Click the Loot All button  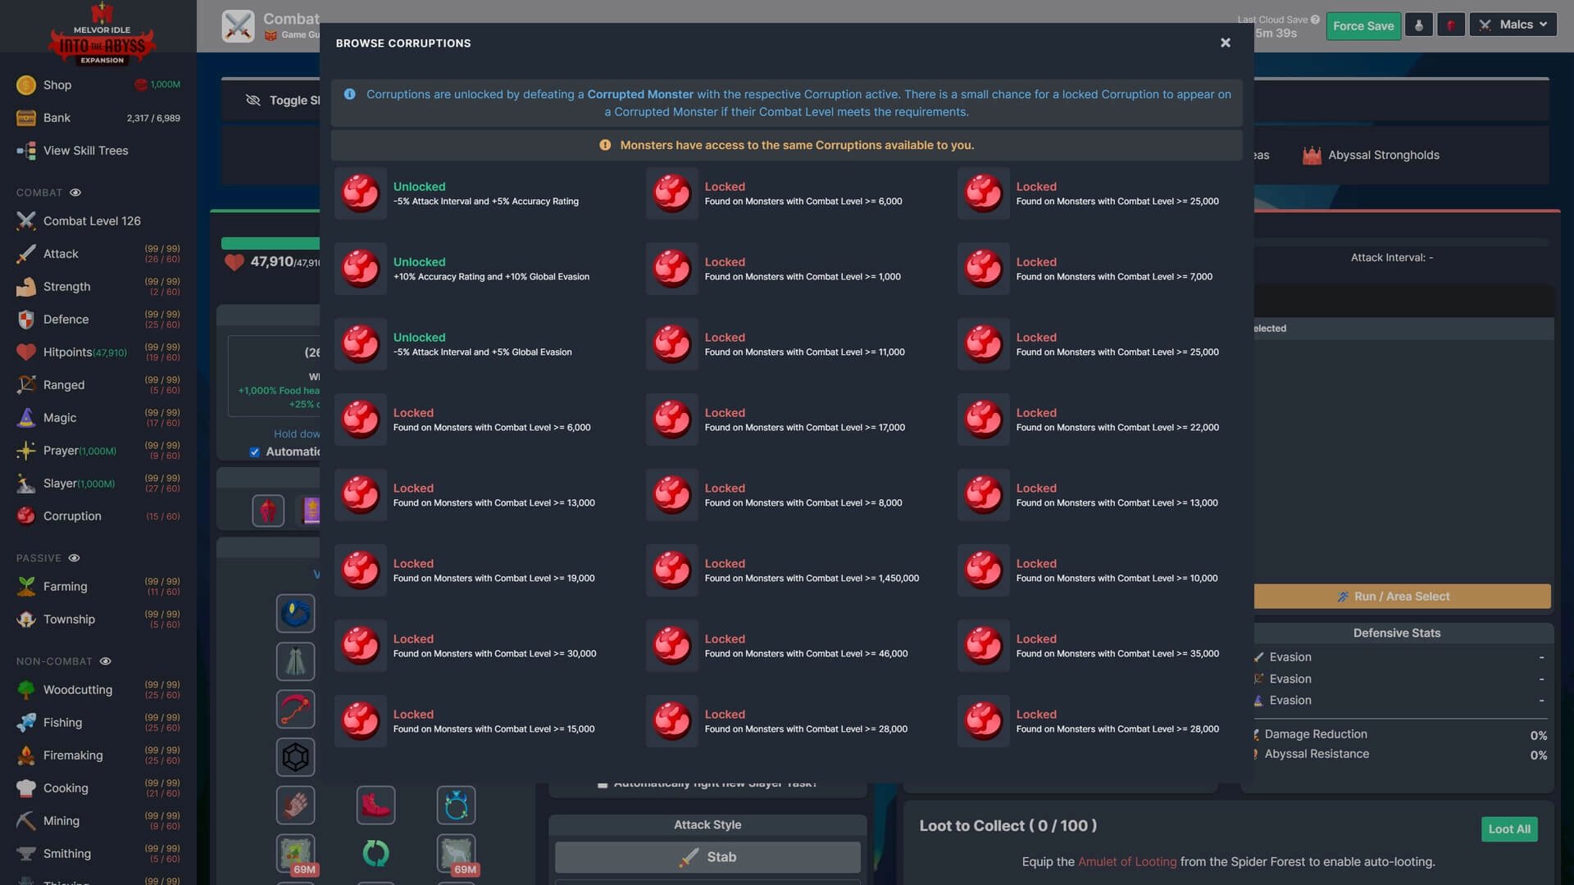click(1509, 828)
